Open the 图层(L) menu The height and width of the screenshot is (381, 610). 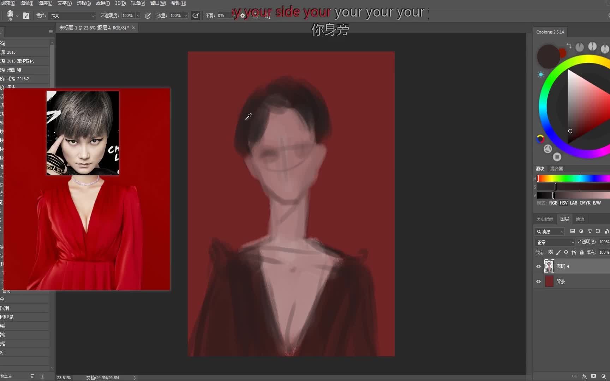pos(45,3)
